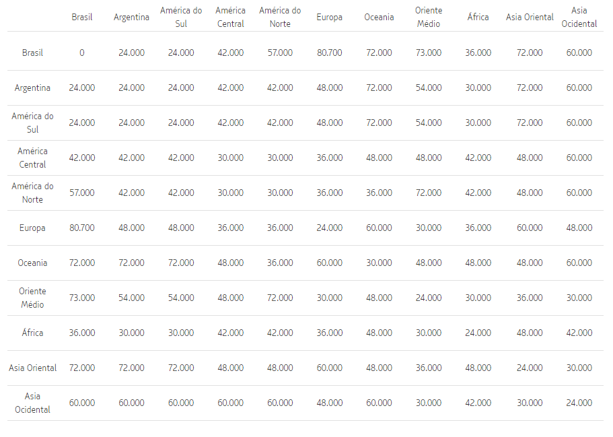Click the África column header
Screen dimensions: 613x437
478,18
